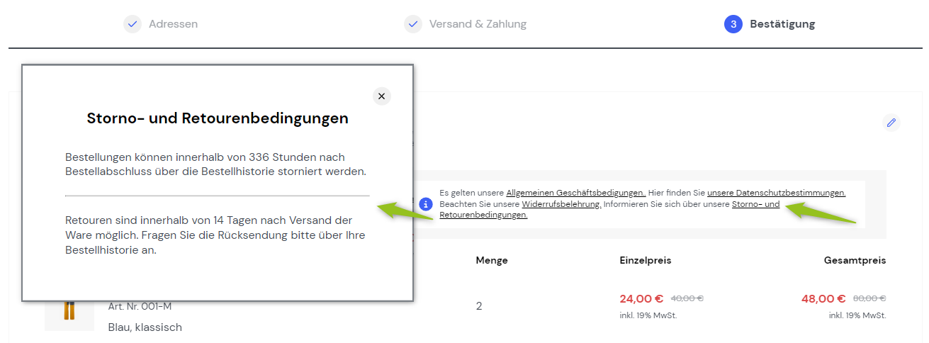This screenshot has width=929, height=343.
Task: Click the Gesamtpreis column header
Action: (855, 260)
